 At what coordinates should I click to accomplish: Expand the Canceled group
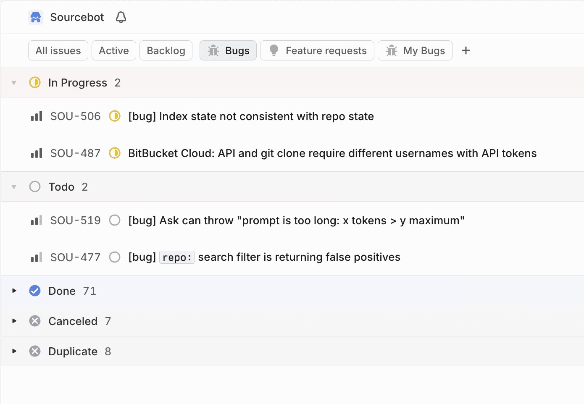[14, 321]
